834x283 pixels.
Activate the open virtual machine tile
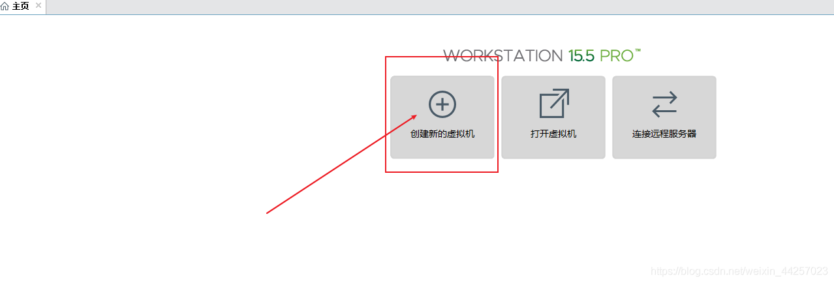(x=553, y=117)
